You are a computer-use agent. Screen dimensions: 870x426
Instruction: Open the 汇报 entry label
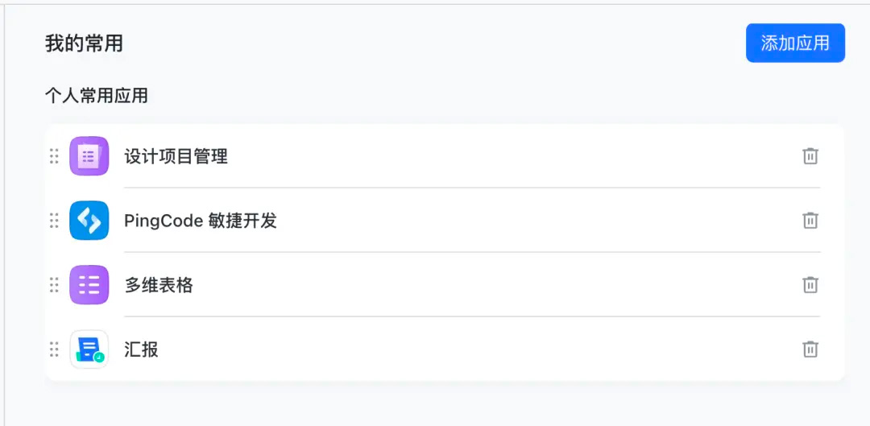tap(142, 349)
